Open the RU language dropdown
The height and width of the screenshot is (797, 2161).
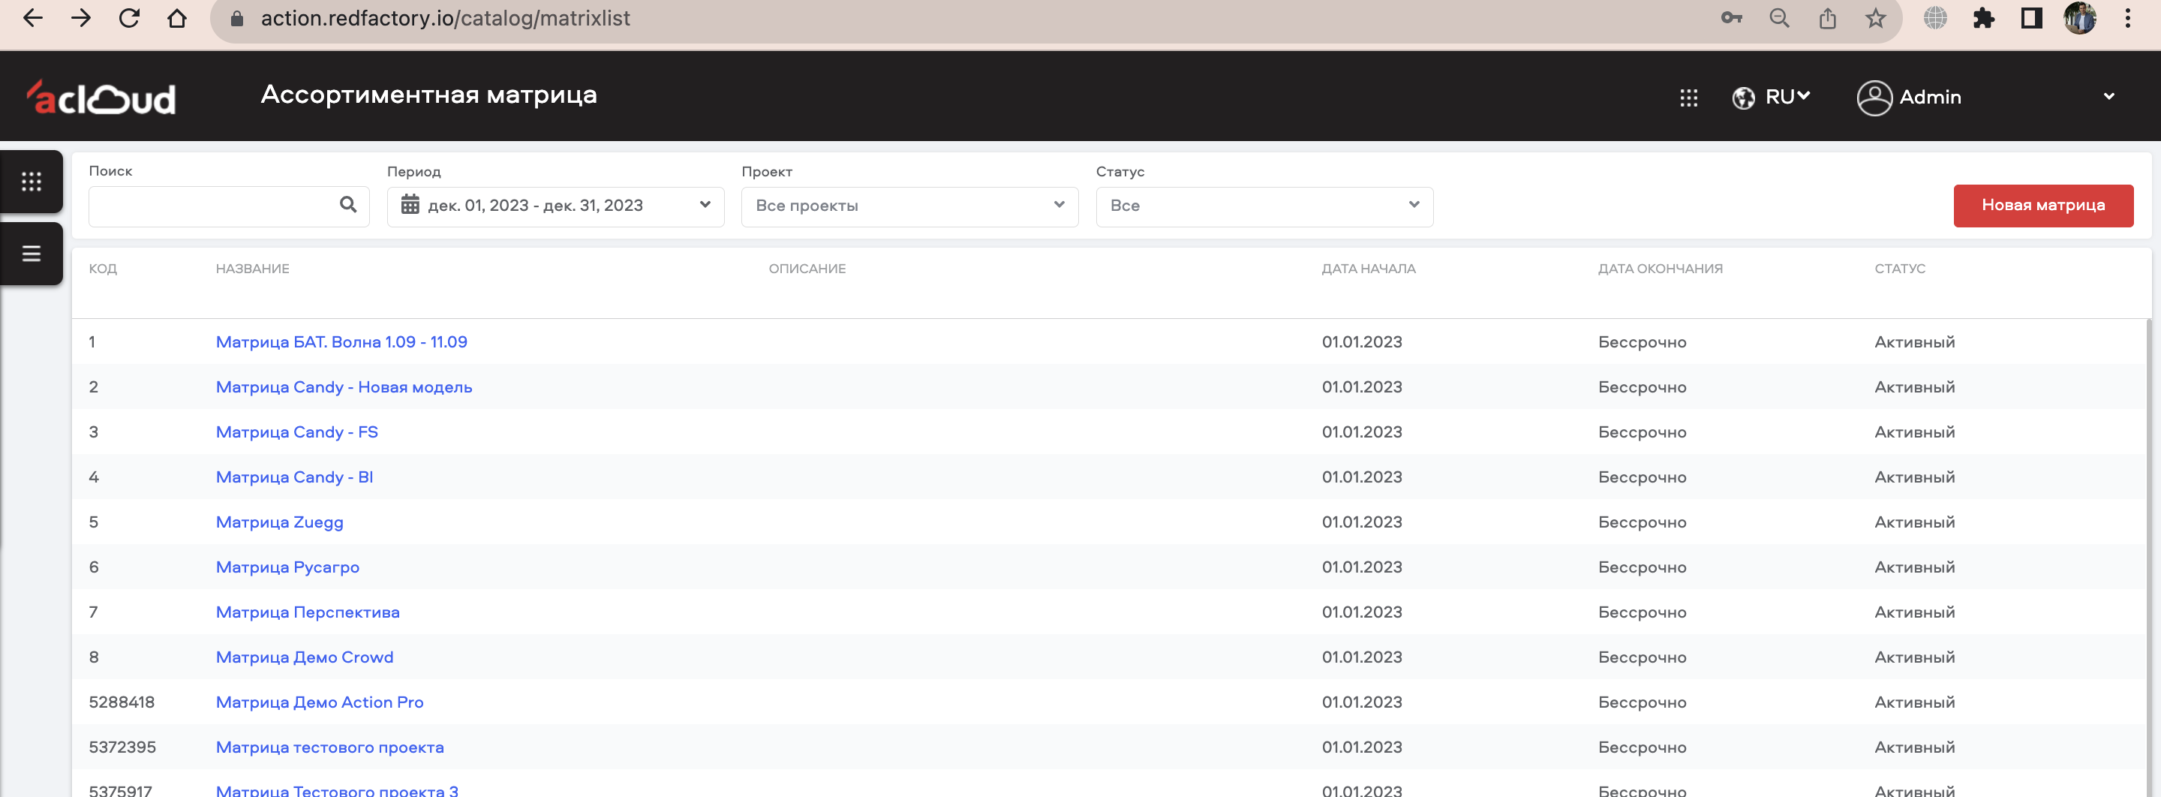[x=1787, y=98]
